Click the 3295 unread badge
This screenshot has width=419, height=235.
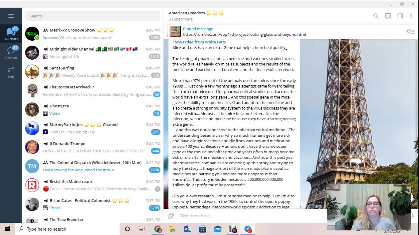(x=155, y=208)
